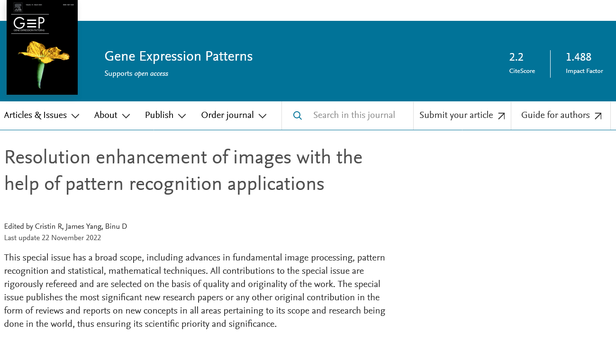The image size is (616, 341).
Task: Click the Gene Expression Patterns journal title
Action: (179, 56)
